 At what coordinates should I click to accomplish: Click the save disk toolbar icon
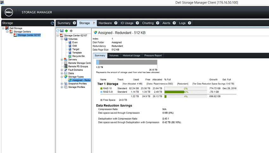coord(62,31)
